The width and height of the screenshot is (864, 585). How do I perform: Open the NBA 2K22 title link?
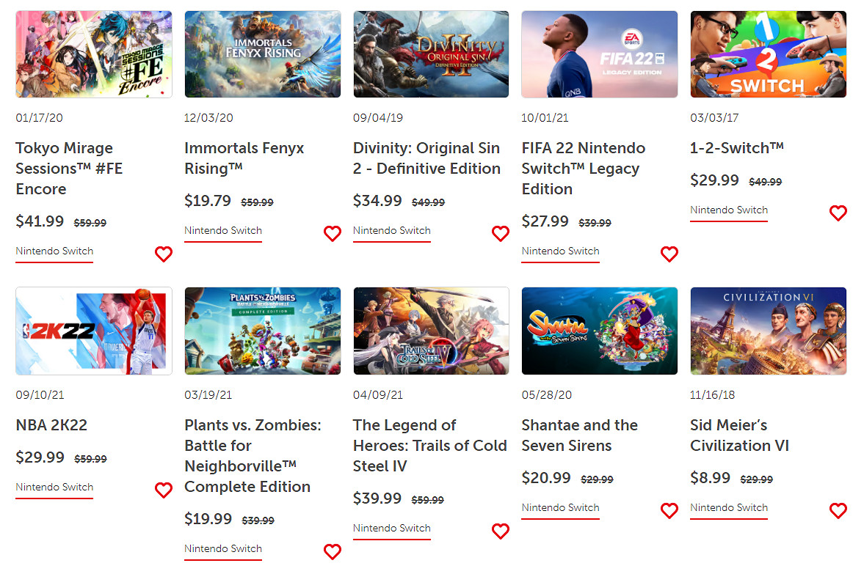tap(51, 425)
